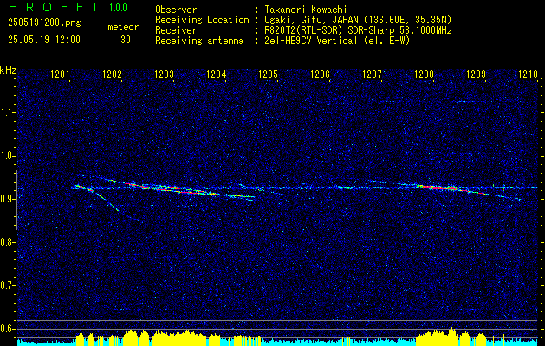This screenshot has width=545, height=346.
Task: Click the 1201 time marker
Action: (x=60, y=74)
